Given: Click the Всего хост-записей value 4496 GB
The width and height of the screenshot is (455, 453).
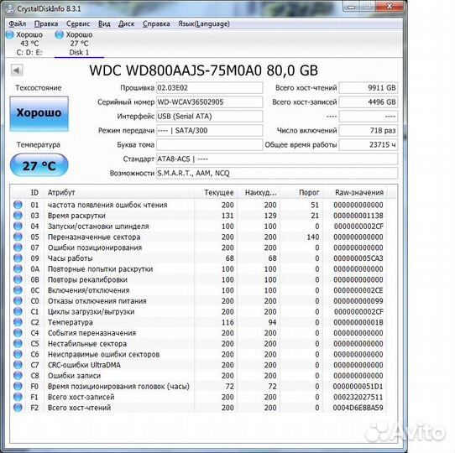Looking at the screenshot, I should click(369, 102).
